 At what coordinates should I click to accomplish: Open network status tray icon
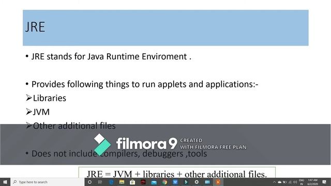pos(290,182)
